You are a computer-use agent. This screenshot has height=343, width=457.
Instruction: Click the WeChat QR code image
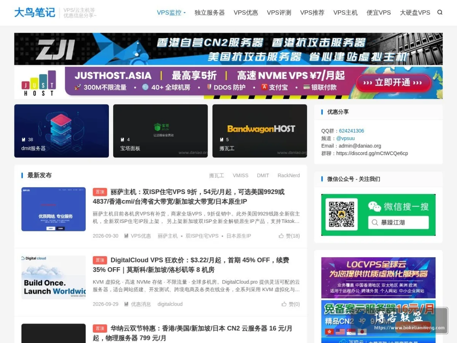pyautogui.click(x=342, y=214)
